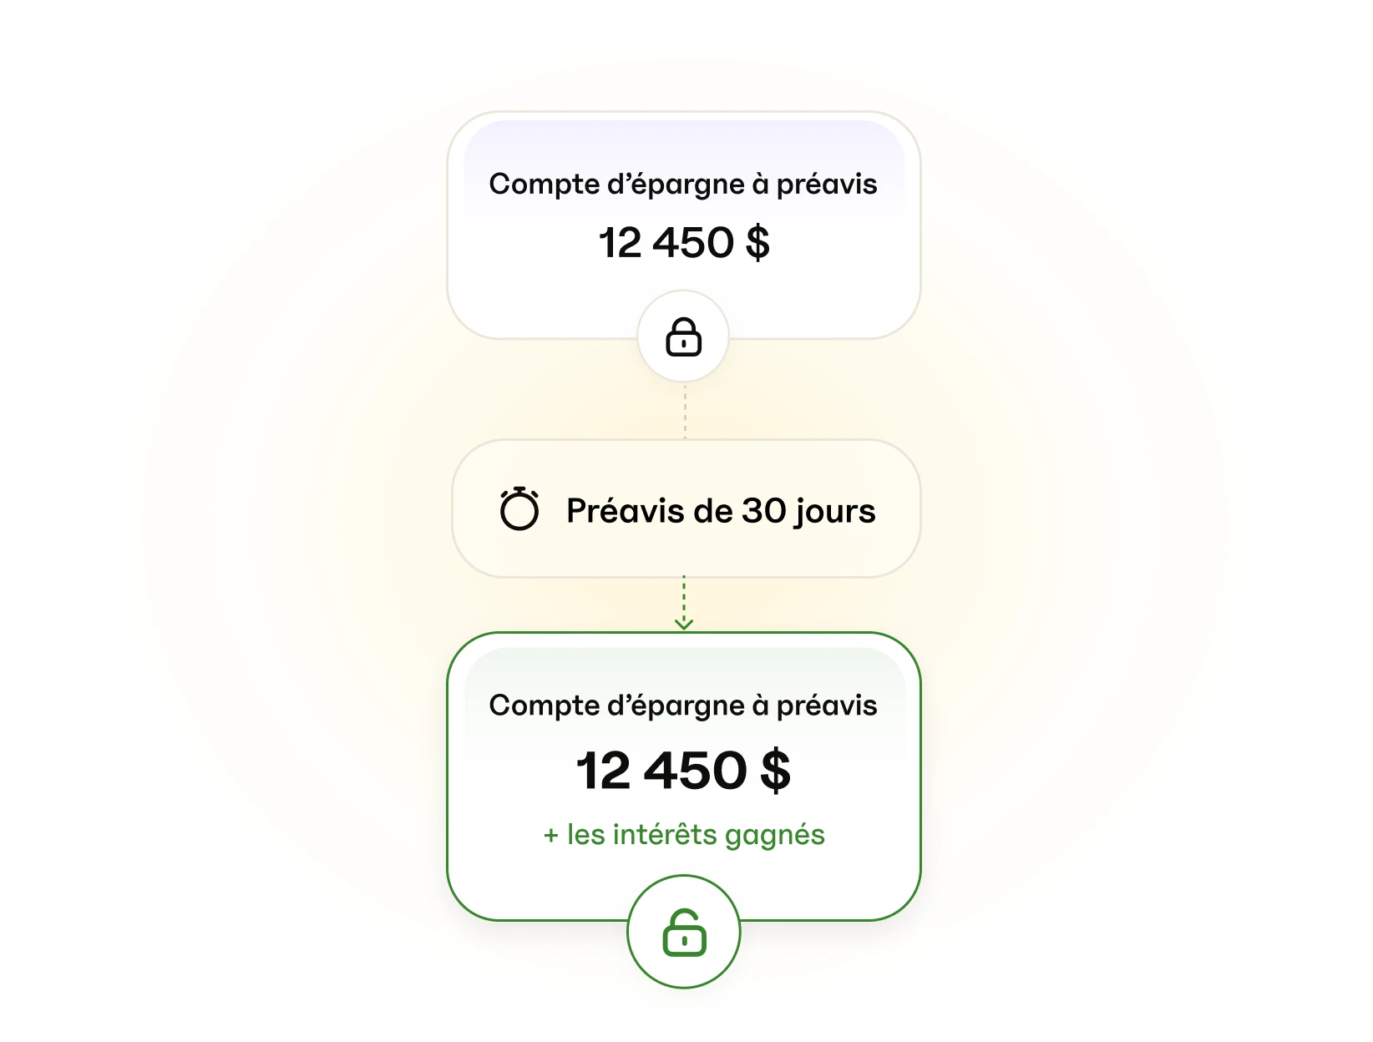
Task: Click the dollar sign in top balance
Action: coord(757,243)
